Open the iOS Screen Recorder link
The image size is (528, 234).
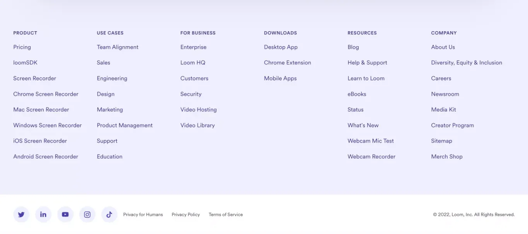pyautogui.click(x=40, y=141)
